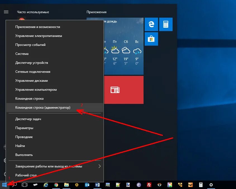Open Управление компьютером
236x189 pixels.
(x=55, y=90)
